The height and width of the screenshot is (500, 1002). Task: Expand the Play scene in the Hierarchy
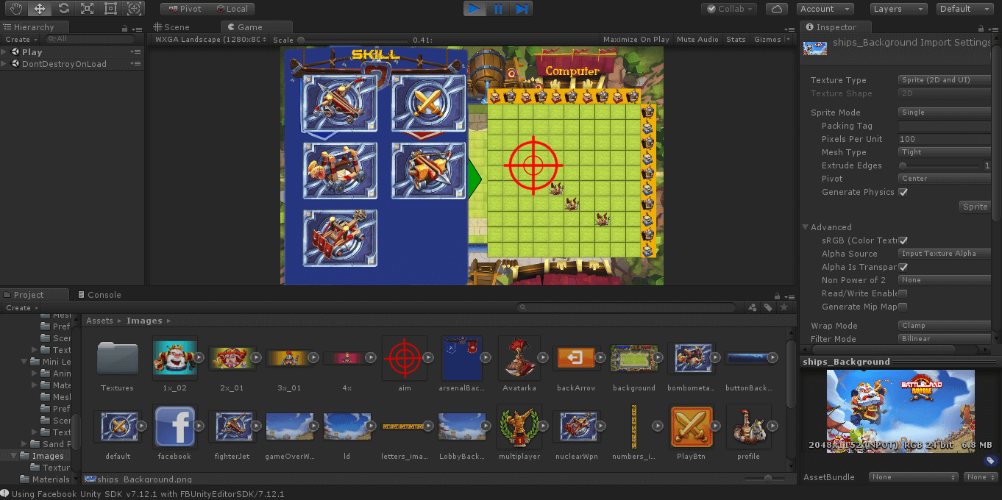(5, 52)
